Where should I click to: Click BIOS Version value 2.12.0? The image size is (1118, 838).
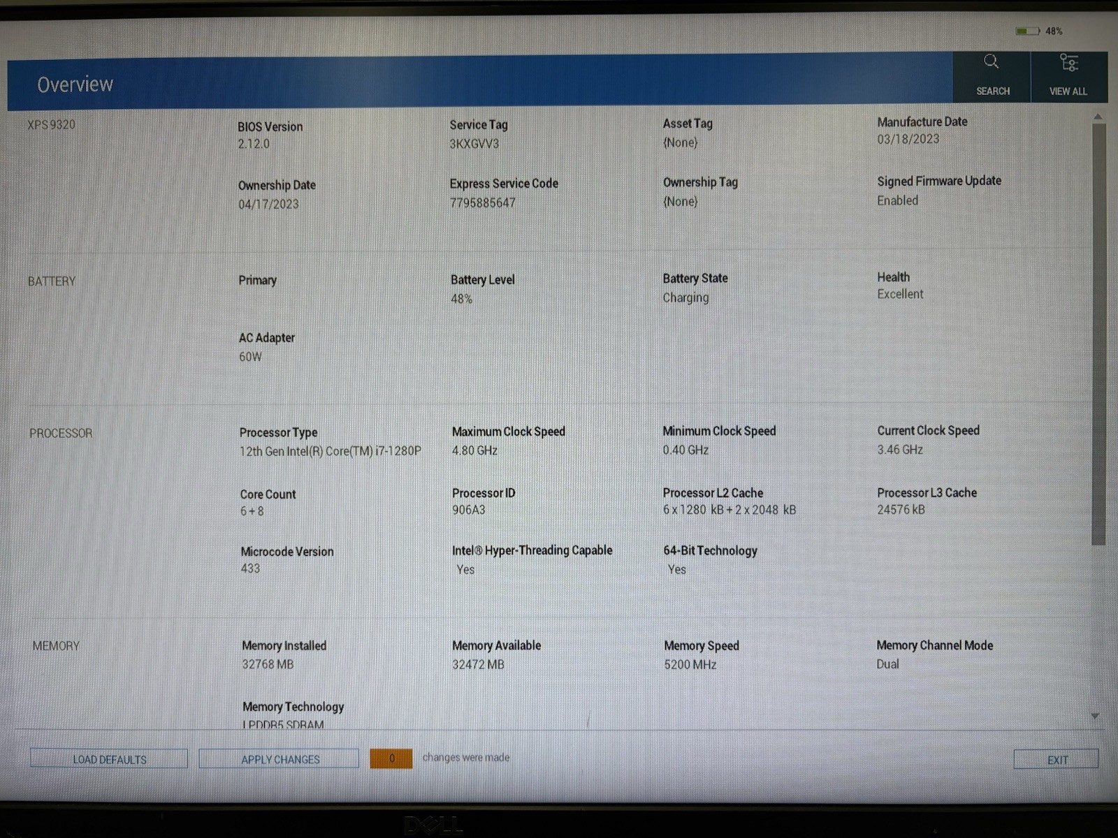click(x=253, y=144)
